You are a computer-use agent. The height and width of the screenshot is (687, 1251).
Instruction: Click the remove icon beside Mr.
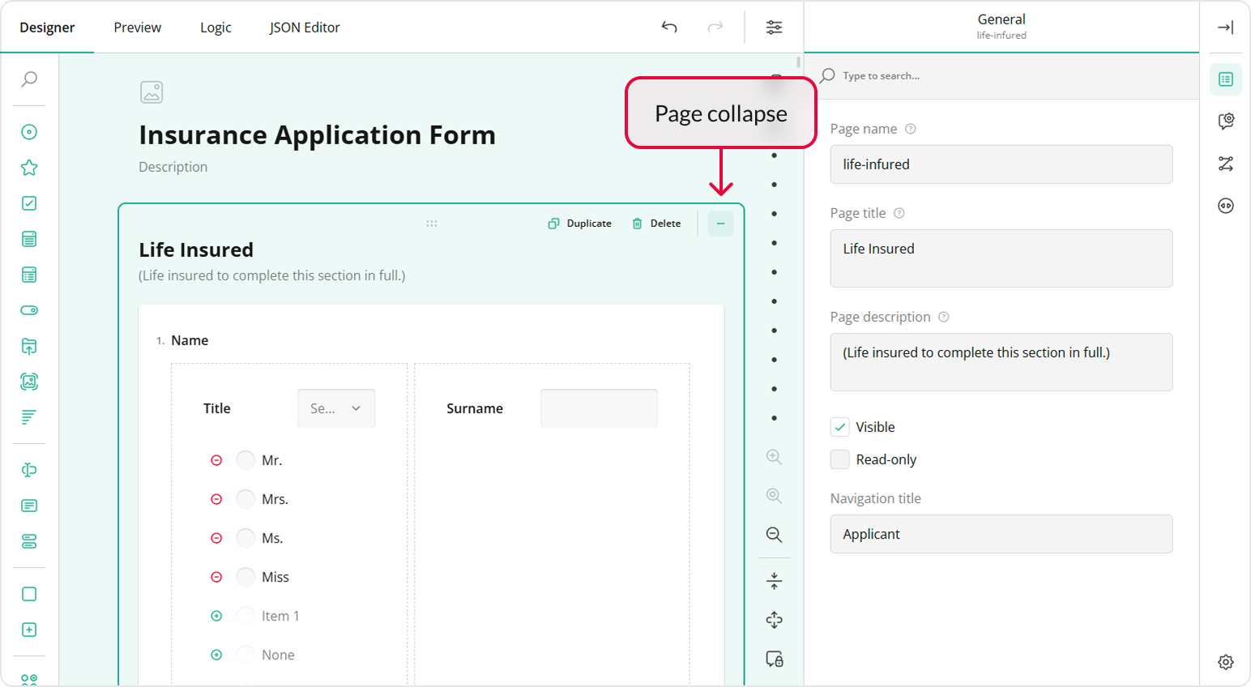(x=216, y=460)
